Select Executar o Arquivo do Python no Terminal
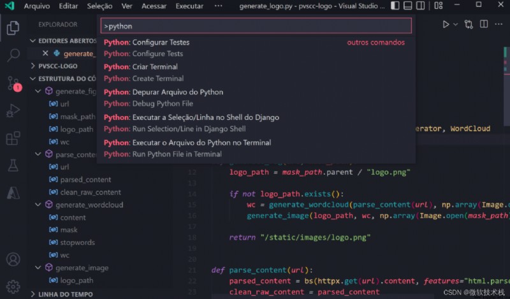The image size is (510, 299). [256, 148]
